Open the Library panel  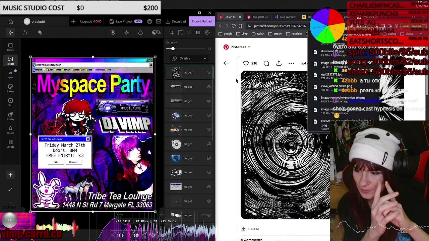coord(11,47)
